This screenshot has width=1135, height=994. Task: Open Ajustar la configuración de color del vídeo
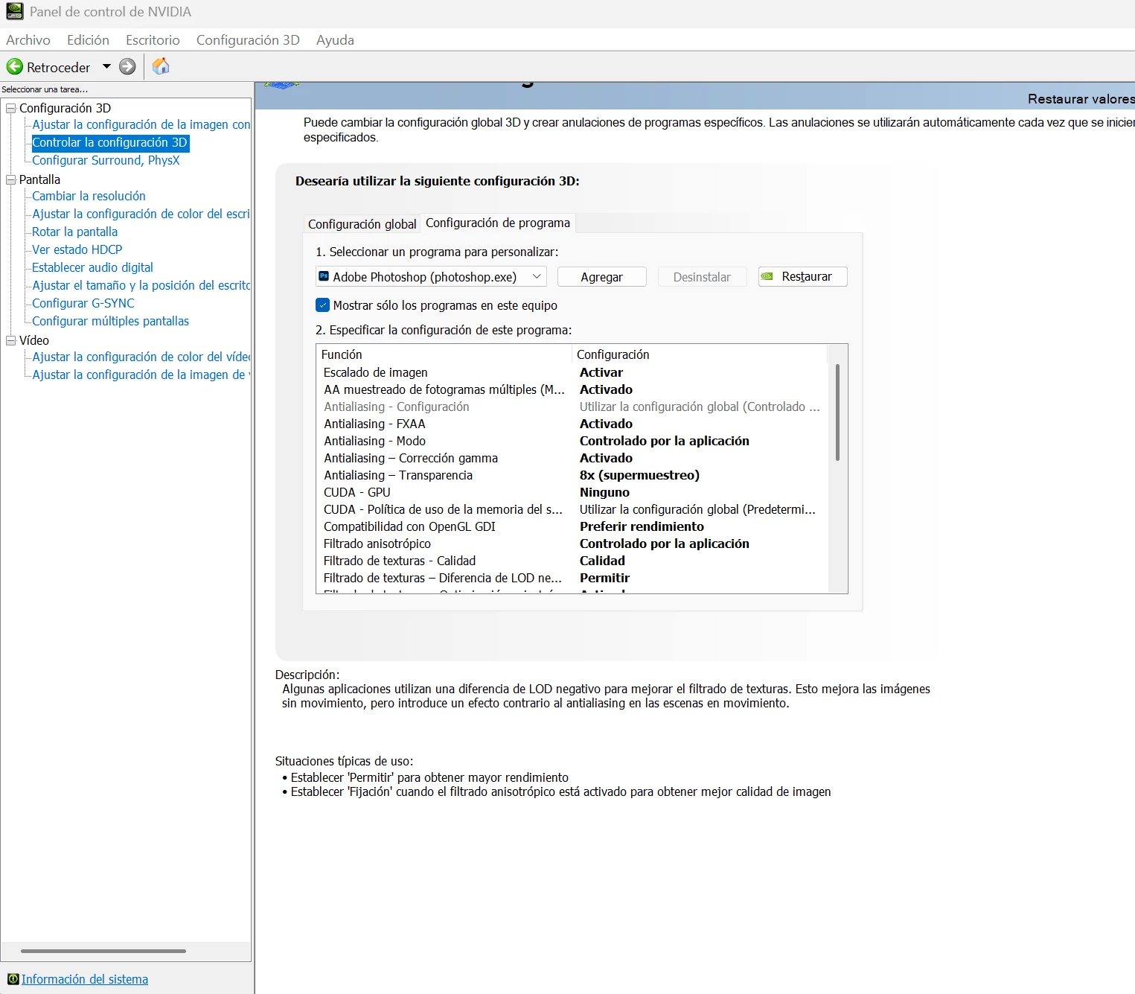click(141, 357)
